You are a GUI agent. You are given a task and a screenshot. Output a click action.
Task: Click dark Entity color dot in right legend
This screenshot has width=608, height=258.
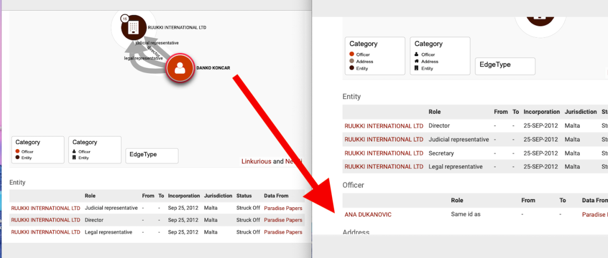352,68
